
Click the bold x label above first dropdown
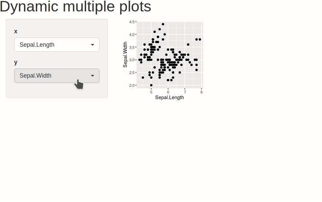pos(16,31)
